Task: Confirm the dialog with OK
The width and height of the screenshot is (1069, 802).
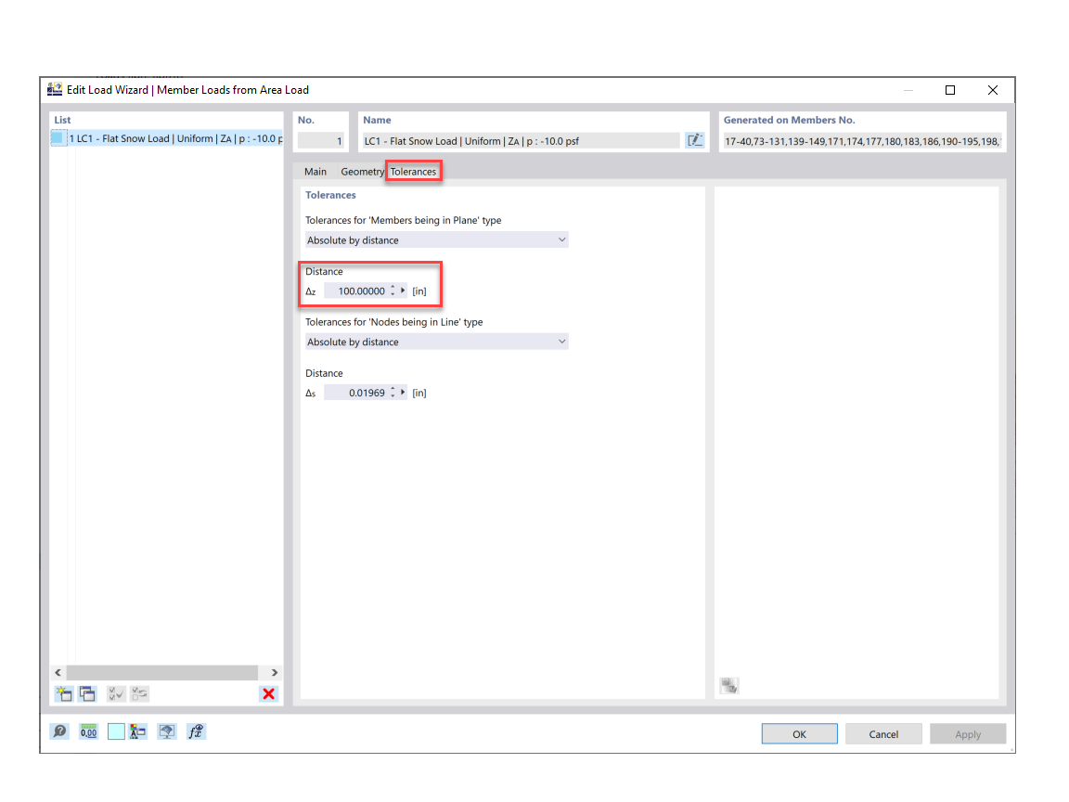Action: [799, 733]
